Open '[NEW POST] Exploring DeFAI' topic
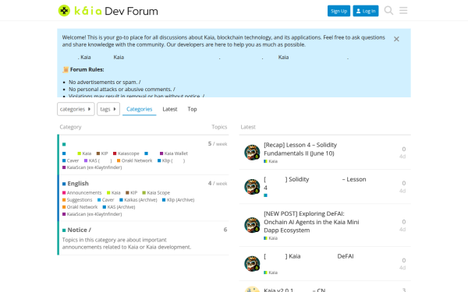Image resolution: width=468 pixels, height=292 pixels. (x=311, y=222)
